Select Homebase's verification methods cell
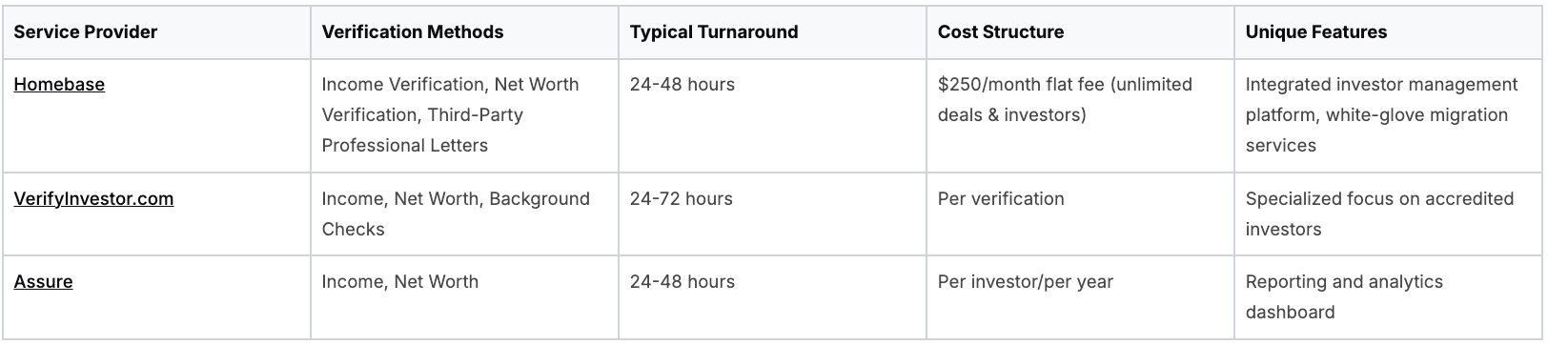The width and height of the screenshot is (1548, 345). point(464,116)
